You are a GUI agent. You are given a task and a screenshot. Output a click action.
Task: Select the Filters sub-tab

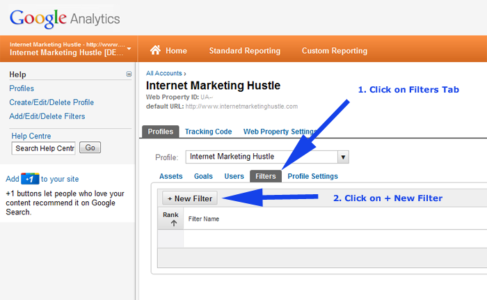pyautogui.click(x=266, y=176)
